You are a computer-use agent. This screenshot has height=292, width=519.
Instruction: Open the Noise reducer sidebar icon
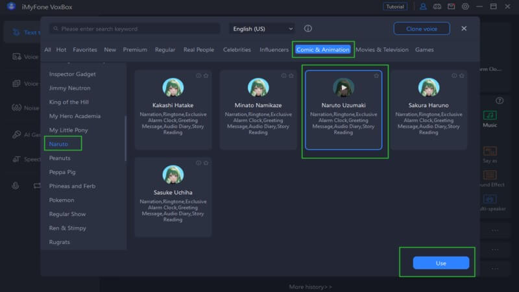coord(16,108)
